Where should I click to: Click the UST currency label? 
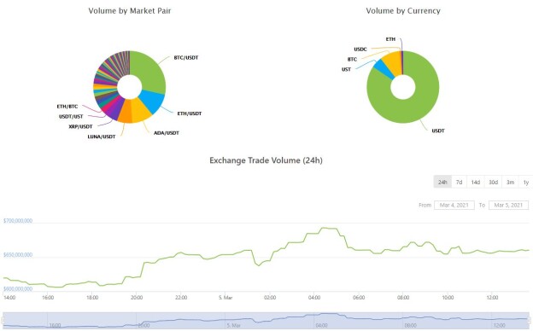pyautogui.click(x=346, y=69)
